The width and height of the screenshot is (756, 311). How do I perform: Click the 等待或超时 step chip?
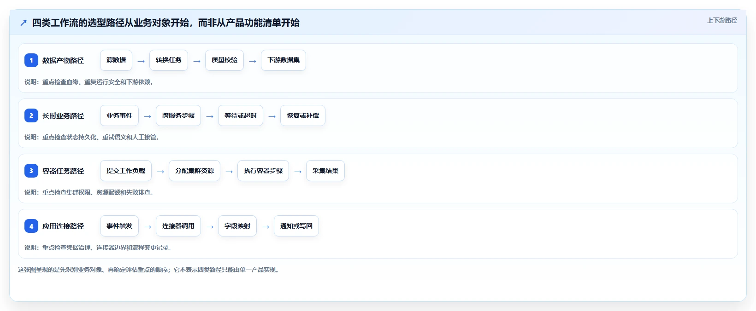pos(241,115)
